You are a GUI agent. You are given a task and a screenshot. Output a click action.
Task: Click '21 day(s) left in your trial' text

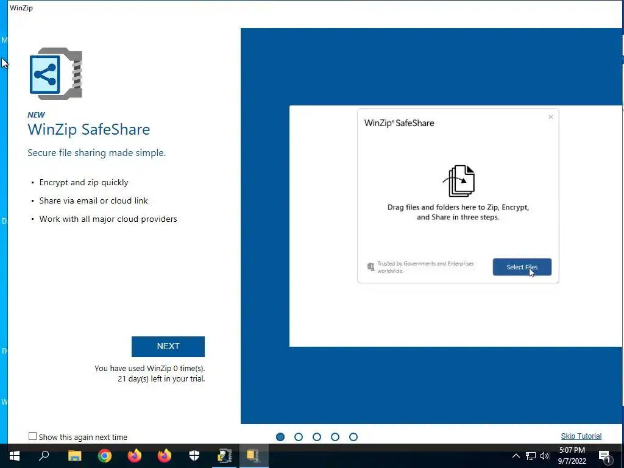[161, 379]
